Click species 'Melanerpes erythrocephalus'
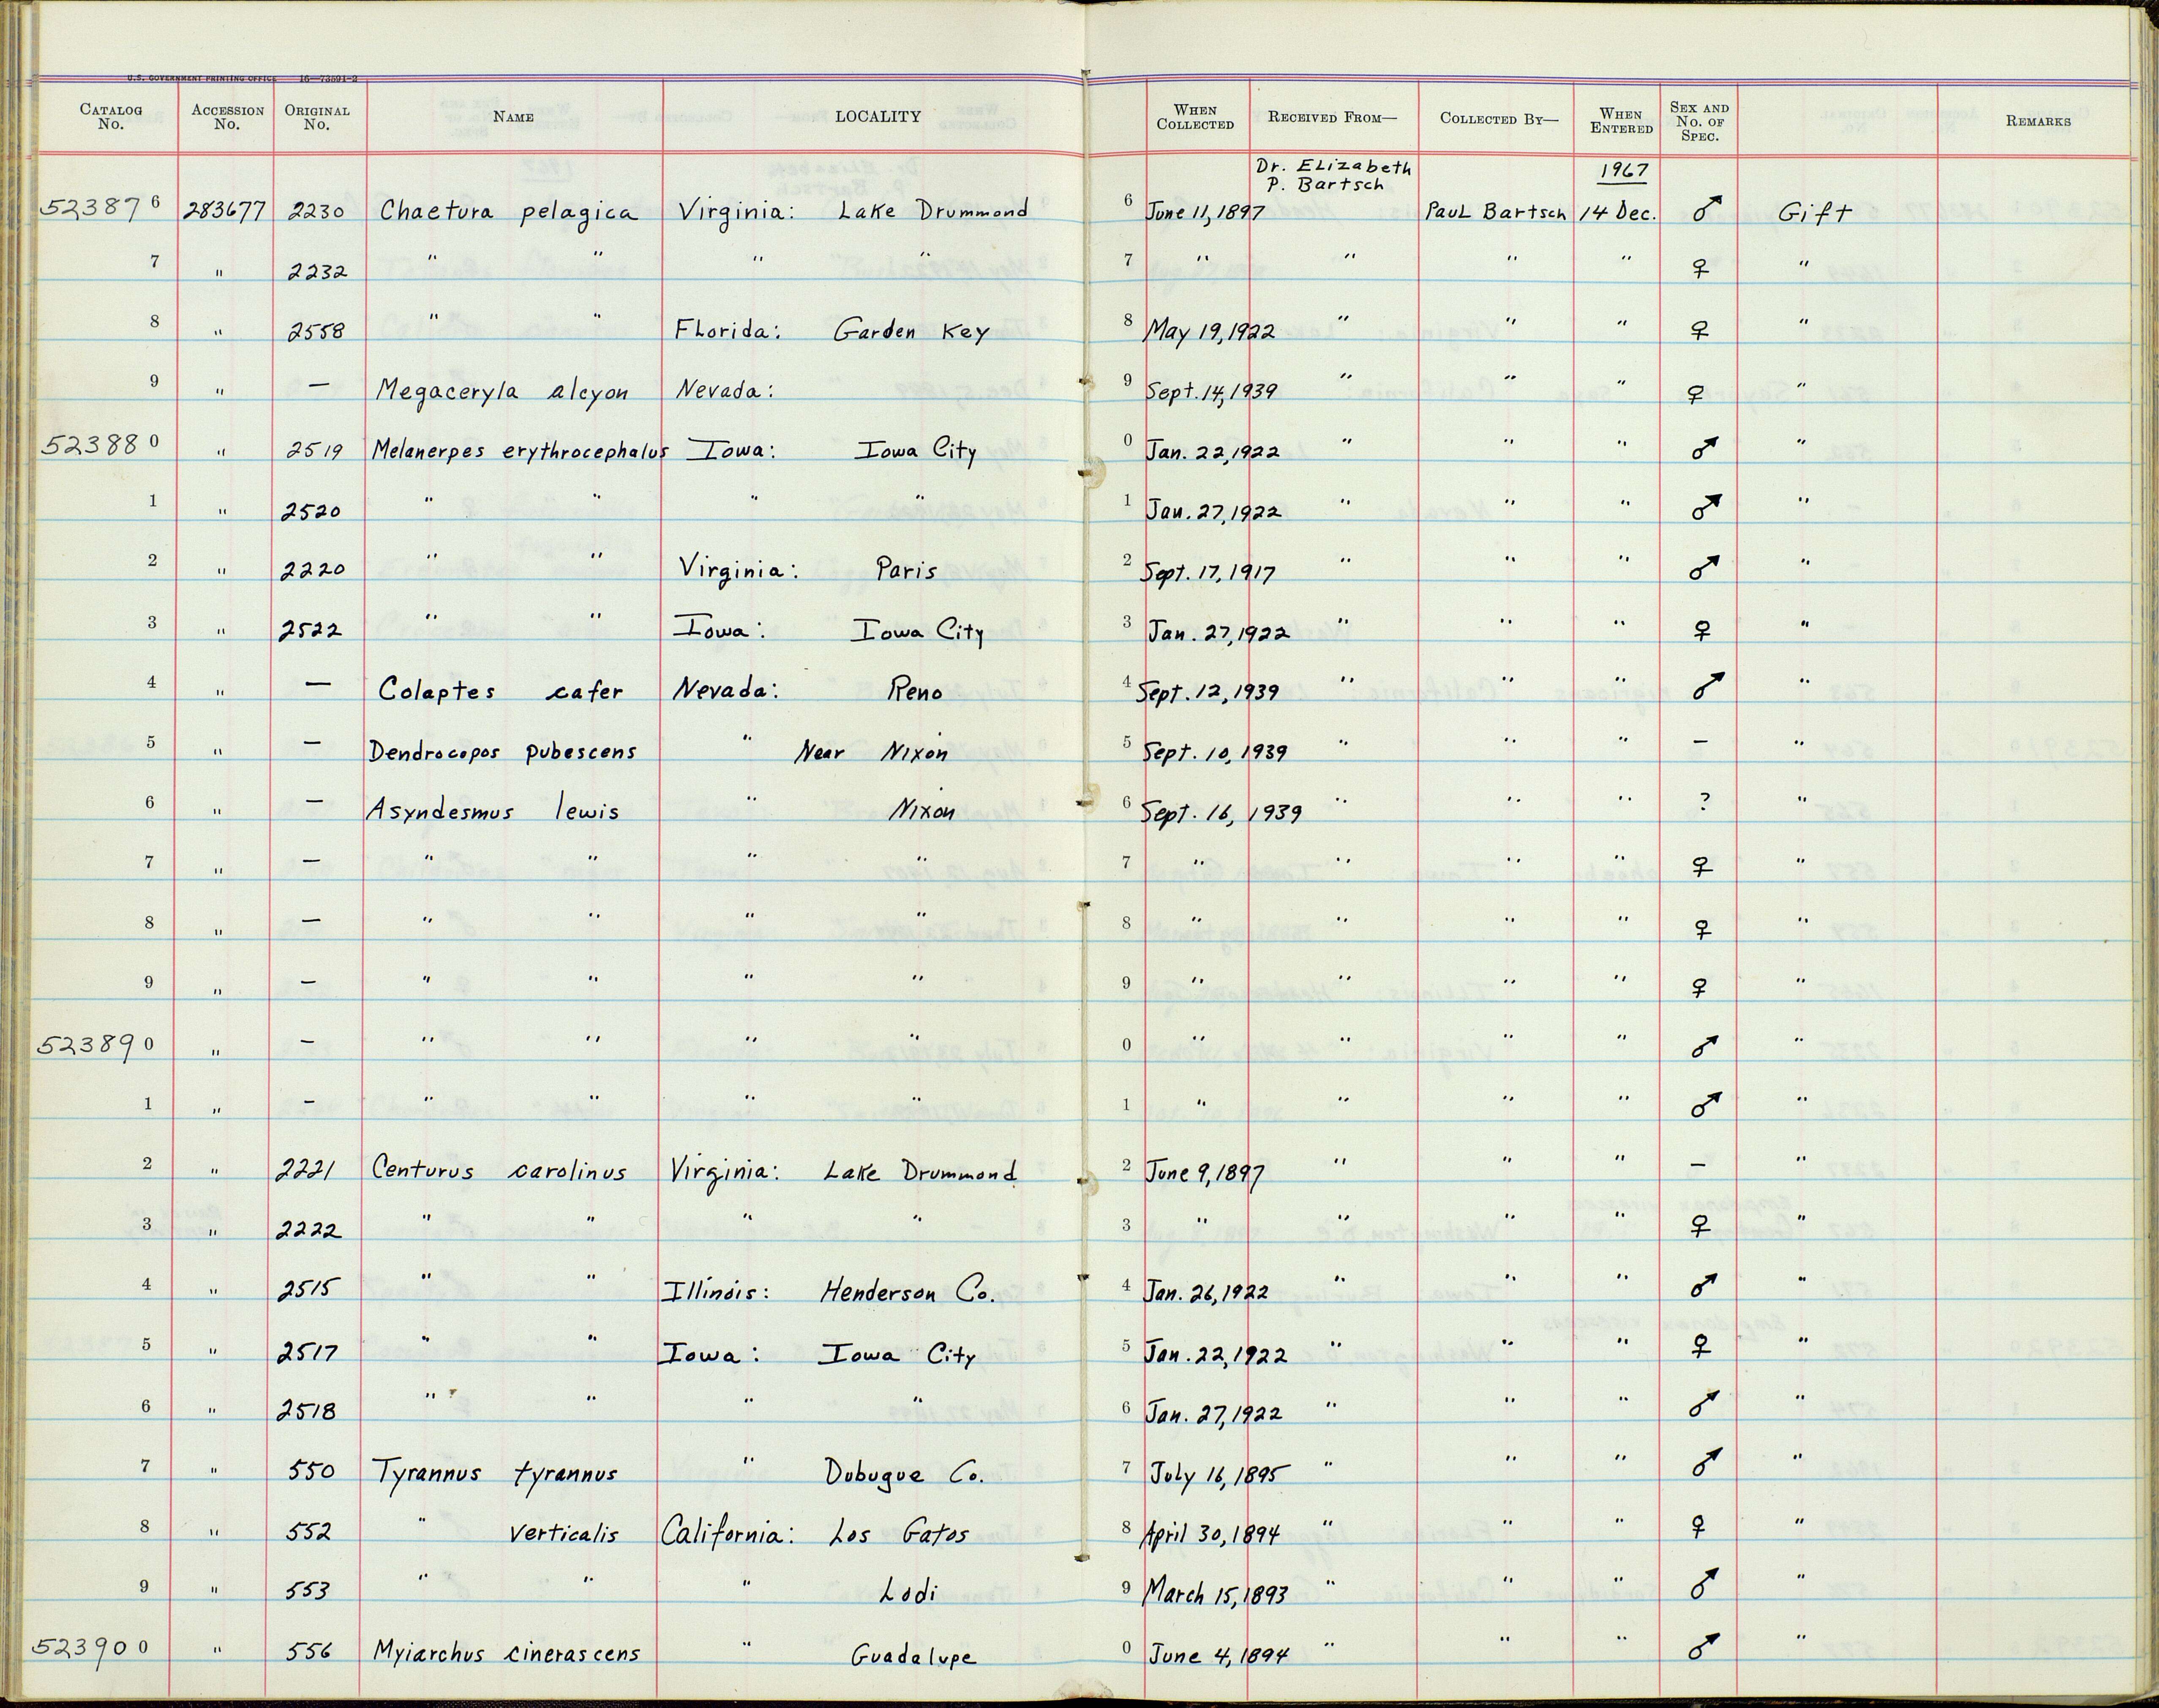The height and width of the screenshot is (1708, 2159). (520, 452)
